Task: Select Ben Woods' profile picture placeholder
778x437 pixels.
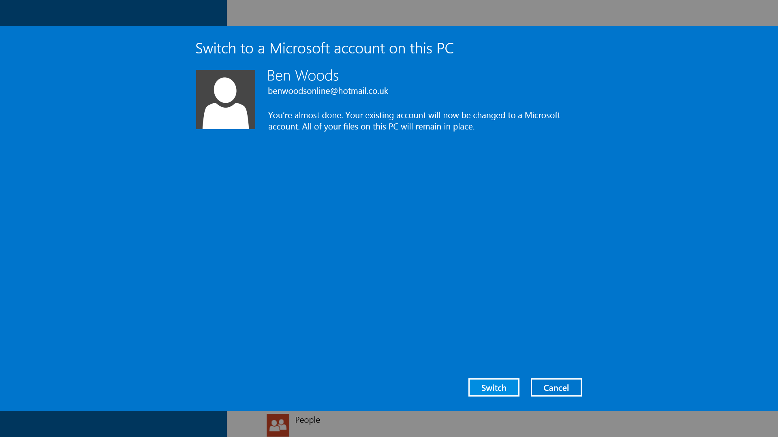Action: (x=226, y=100)
